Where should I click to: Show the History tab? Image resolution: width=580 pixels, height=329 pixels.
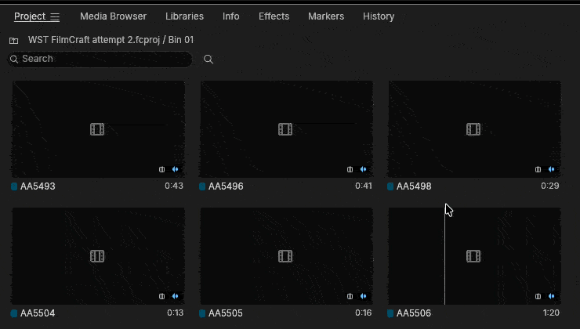[379, 16]
